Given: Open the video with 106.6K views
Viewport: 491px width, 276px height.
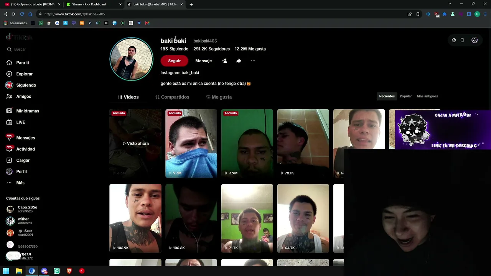Looking at the screenshot, I should (191, 219).
